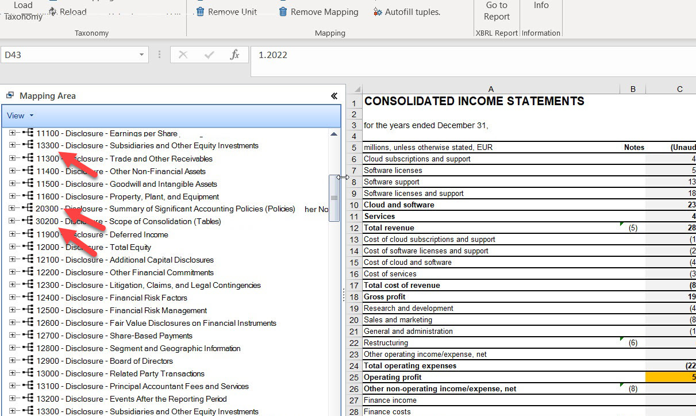Expand the 30200 Scope of Consolidation node
This screenshot has height=416, width=696.
click(13, 221)
